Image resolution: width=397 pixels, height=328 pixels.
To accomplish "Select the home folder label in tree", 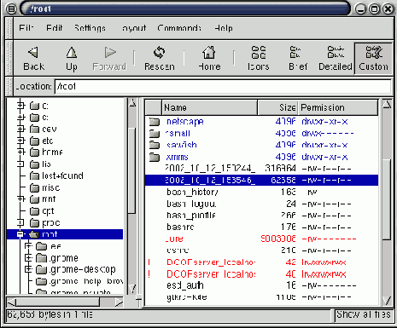I will pos(52,152).
